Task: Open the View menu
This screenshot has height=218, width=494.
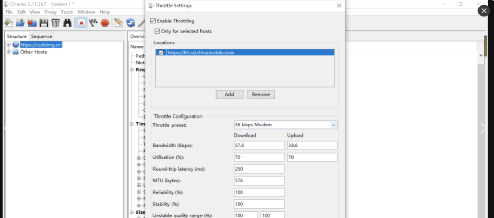Action: (x=35, y=12)
